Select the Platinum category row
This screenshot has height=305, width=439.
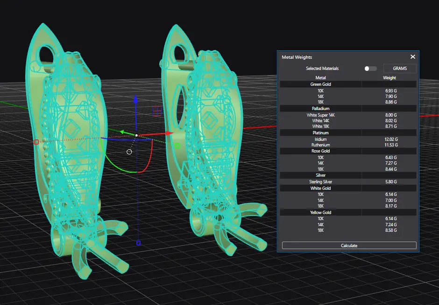[348, 133]
